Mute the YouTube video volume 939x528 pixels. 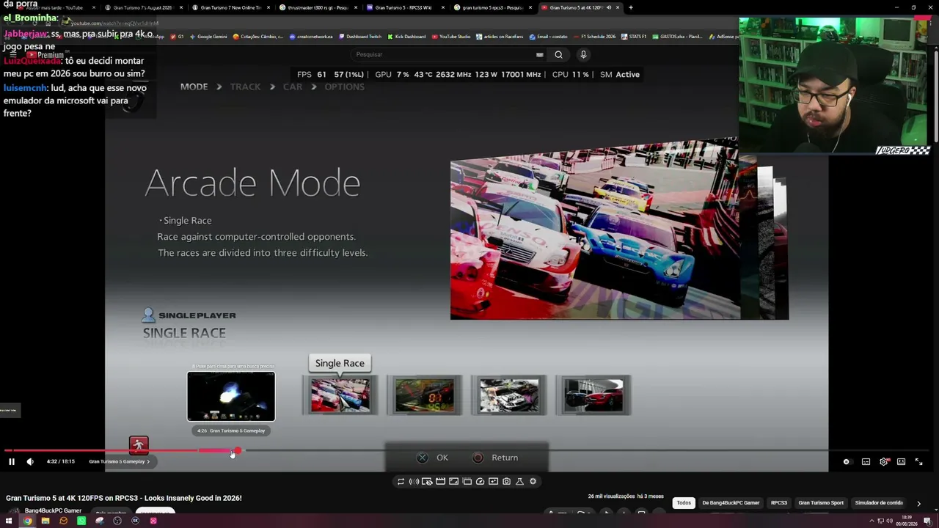click(x=30, y=461)
